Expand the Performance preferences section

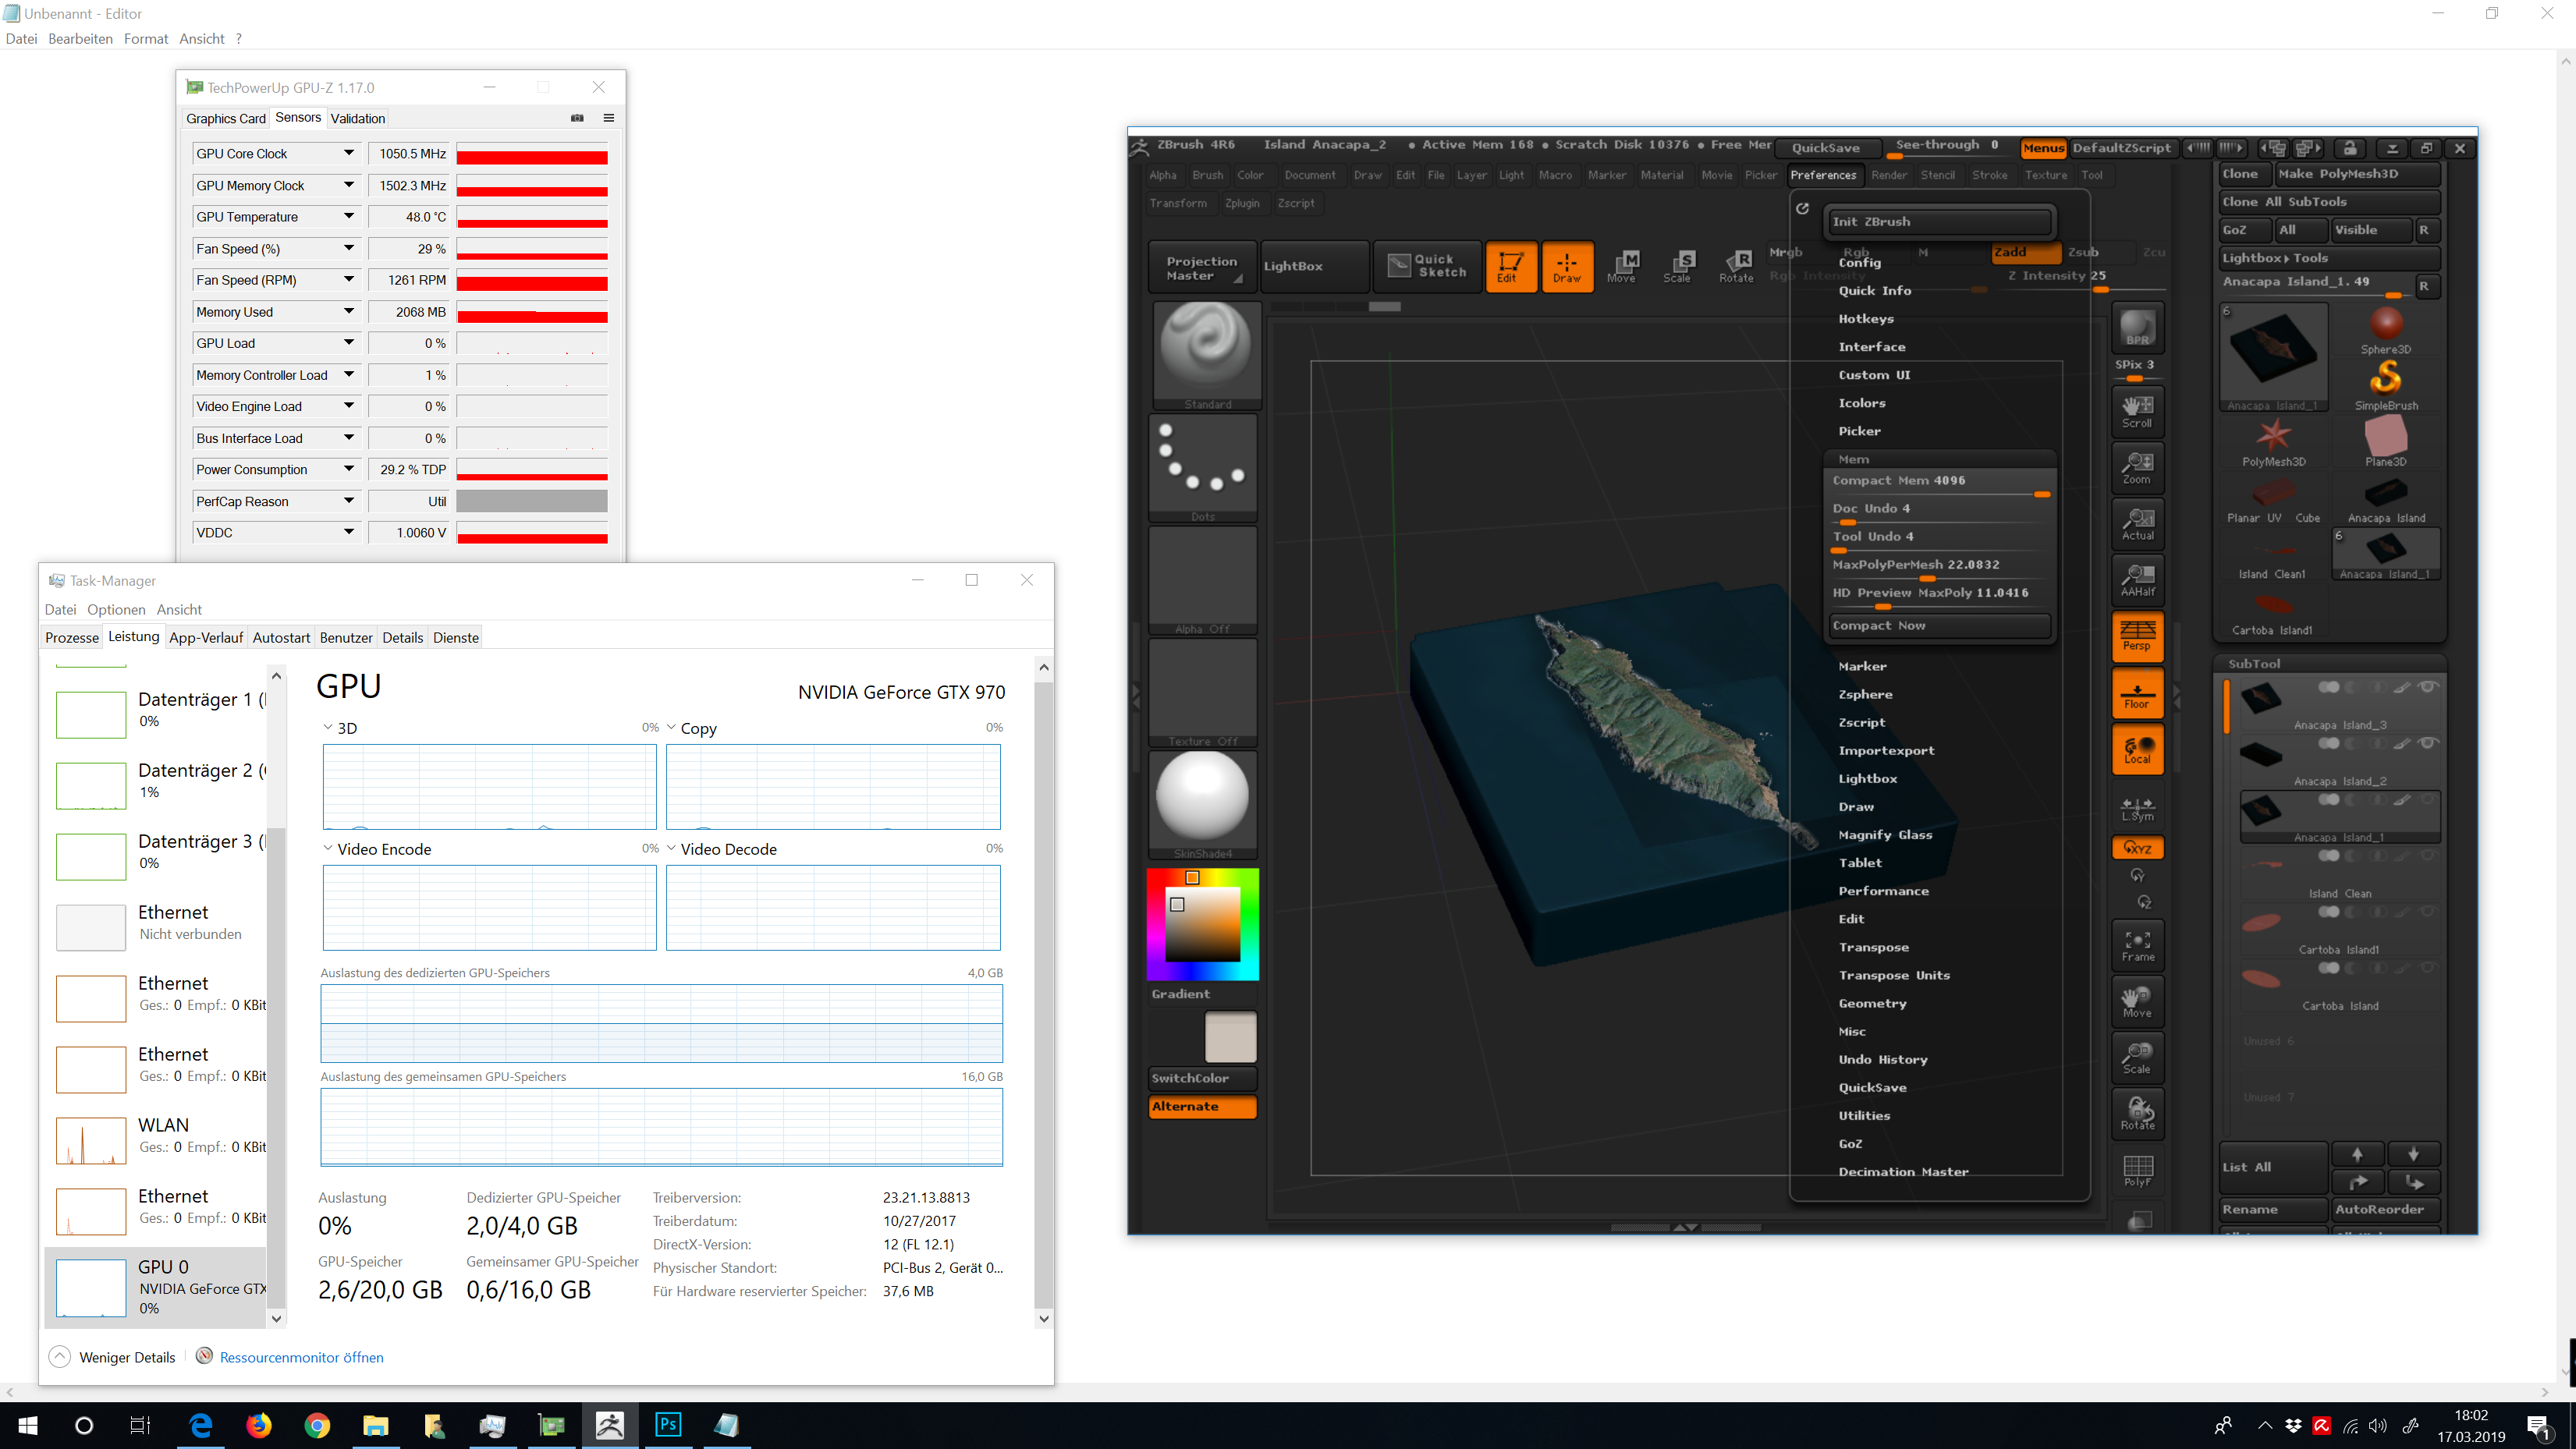[1883, 891]
